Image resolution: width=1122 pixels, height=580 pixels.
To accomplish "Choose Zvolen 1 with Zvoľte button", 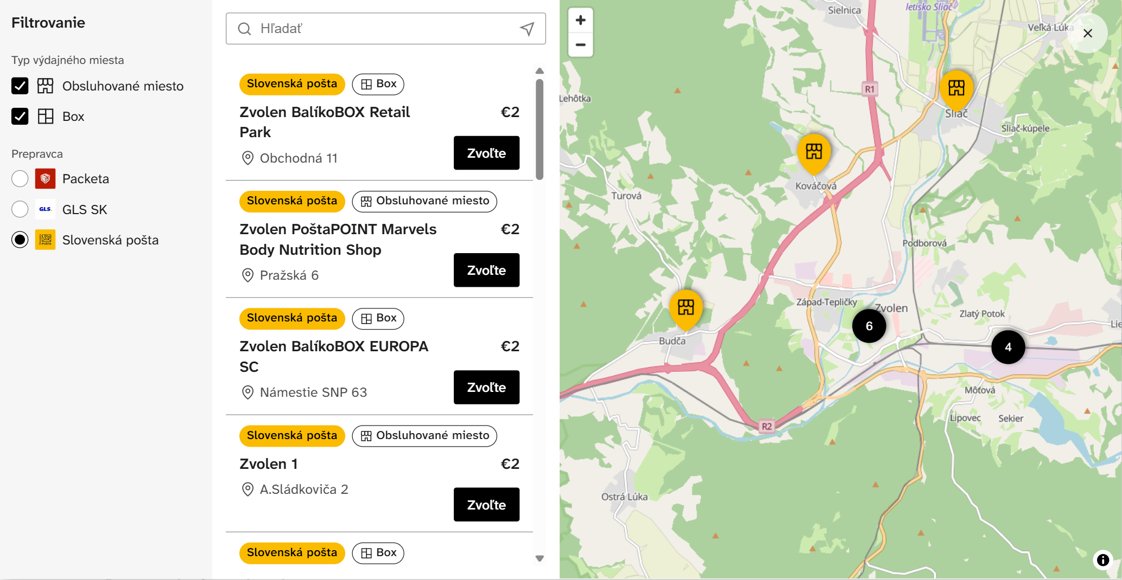I will coord(486,505).
